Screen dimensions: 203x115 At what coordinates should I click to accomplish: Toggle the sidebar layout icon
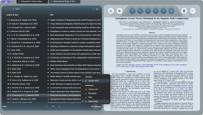[x=97, y=9]
